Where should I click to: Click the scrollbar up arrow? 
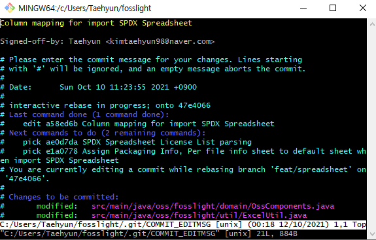point(372,24)
